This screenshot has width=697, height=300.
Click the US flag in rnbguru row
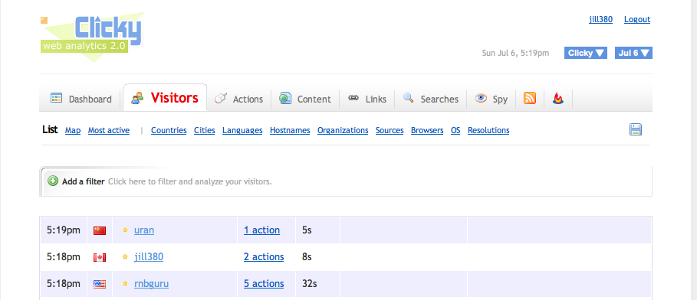click(x=100, y=284)
